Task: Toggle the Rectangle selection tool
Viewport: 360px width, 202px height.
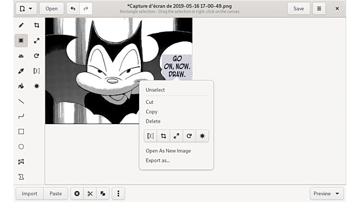Action: click(21, 41)
